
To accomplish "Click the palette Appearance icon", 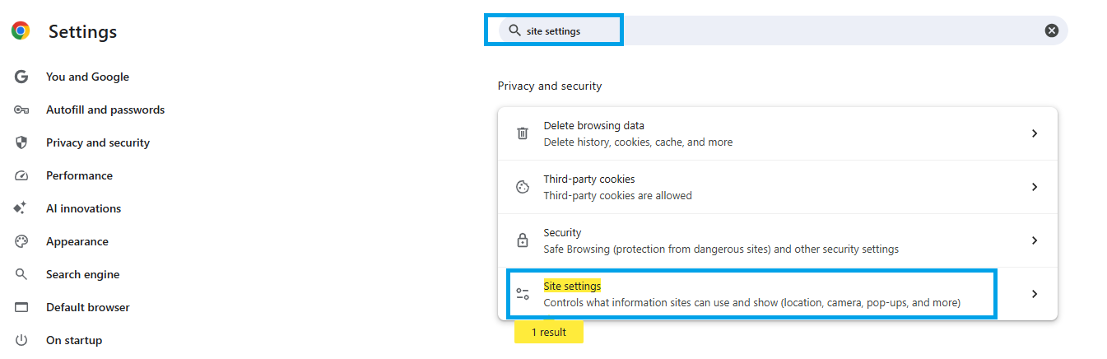I will (21, 241).
